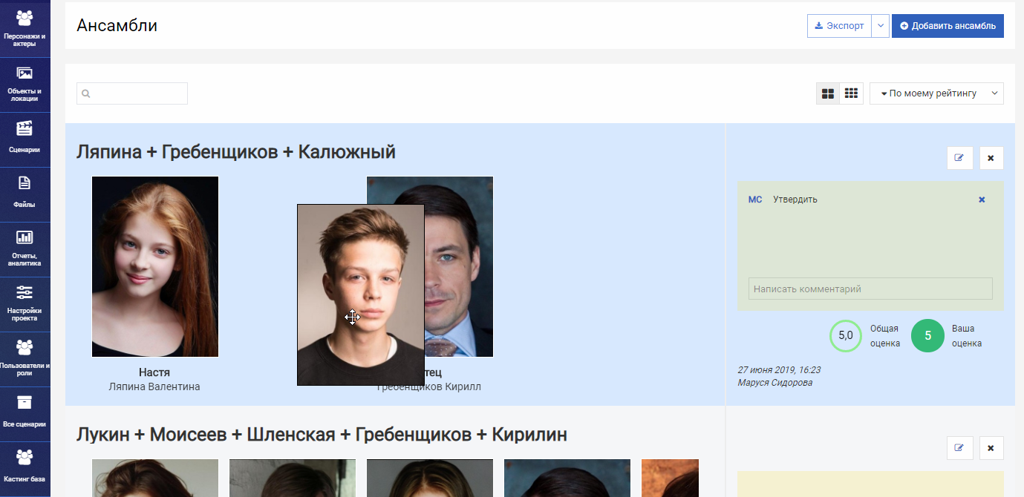Click the Ляпина + Гребенщиков + Калюжный title
This screenshot has width=1024, height=497.
click(x=236, y=152)
